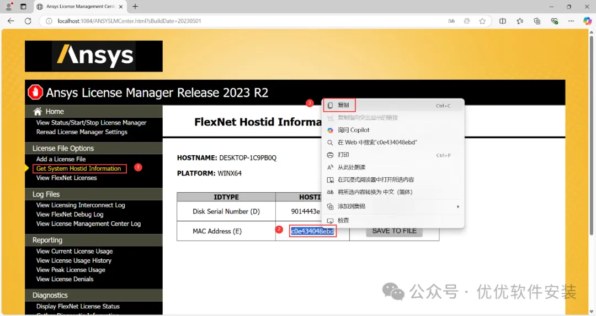596x316 pixels.
Task: Open View Status/Start/Stop License Manager
Action: [x=91, y=123]
